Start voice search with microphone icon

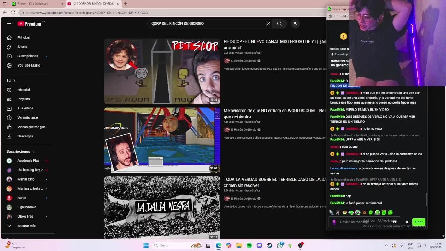[x=295, y=24]
